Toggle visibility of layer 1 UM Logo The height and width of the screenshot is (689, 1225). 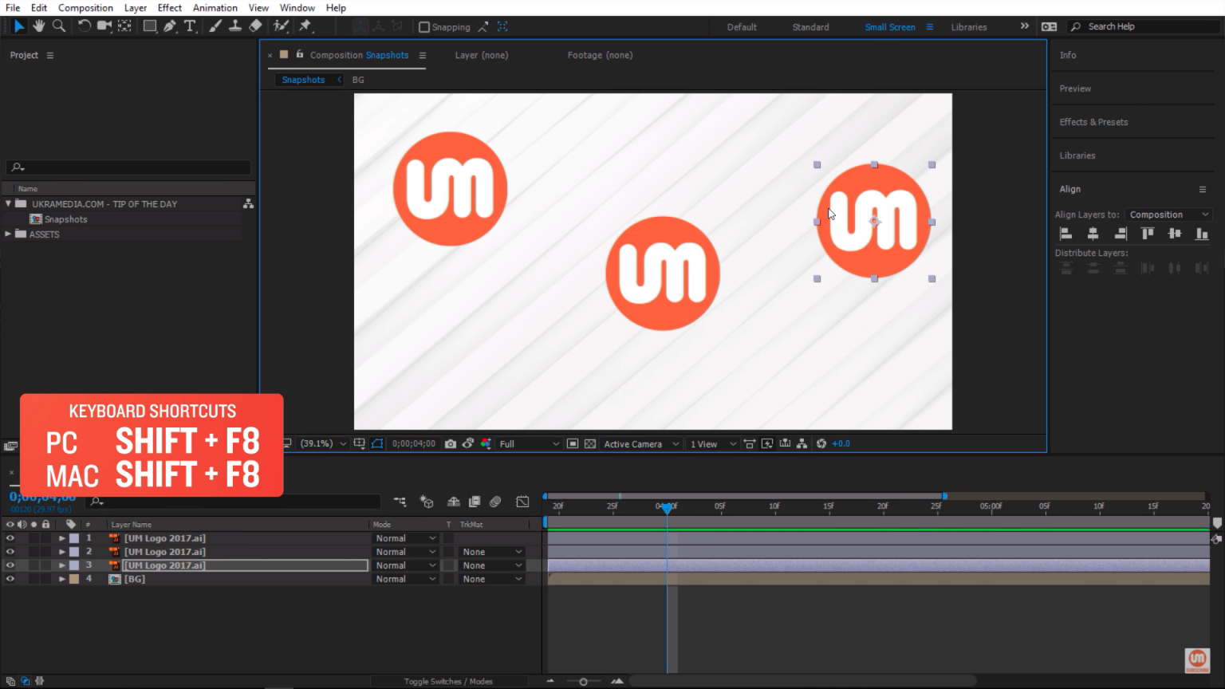10,538
